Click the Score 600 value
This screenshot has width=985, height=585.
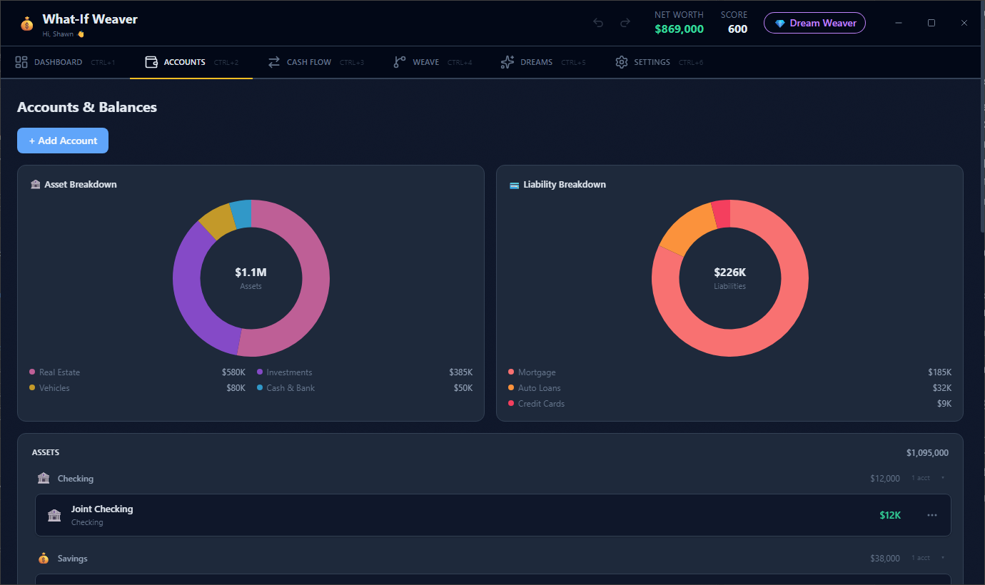(x=737, y=29)
